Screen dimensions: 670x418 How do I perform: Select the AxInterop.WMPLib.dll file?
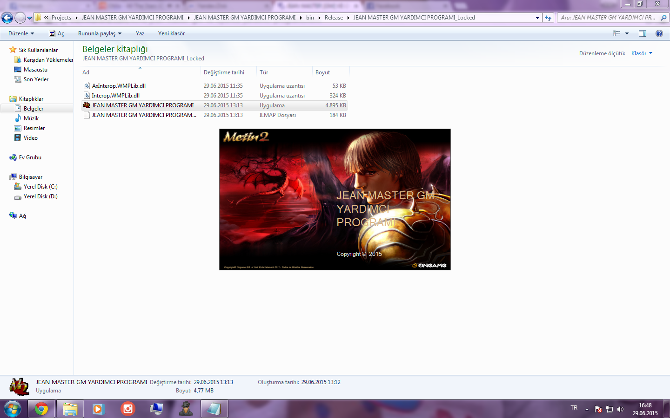[214, 86]
